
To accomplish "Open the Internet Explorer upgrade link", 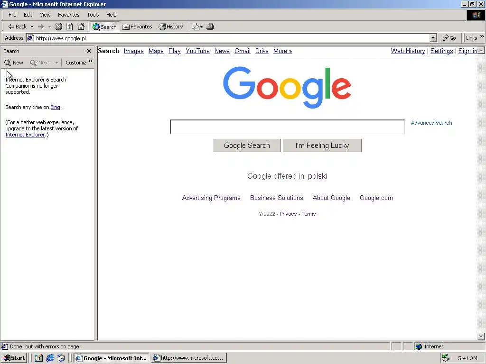I will coord(25,135).
